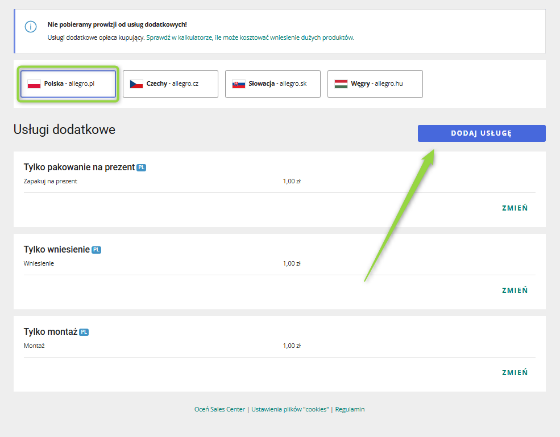Click the Slovak flag icon
The image size is (560, 437).
(239, 84)
